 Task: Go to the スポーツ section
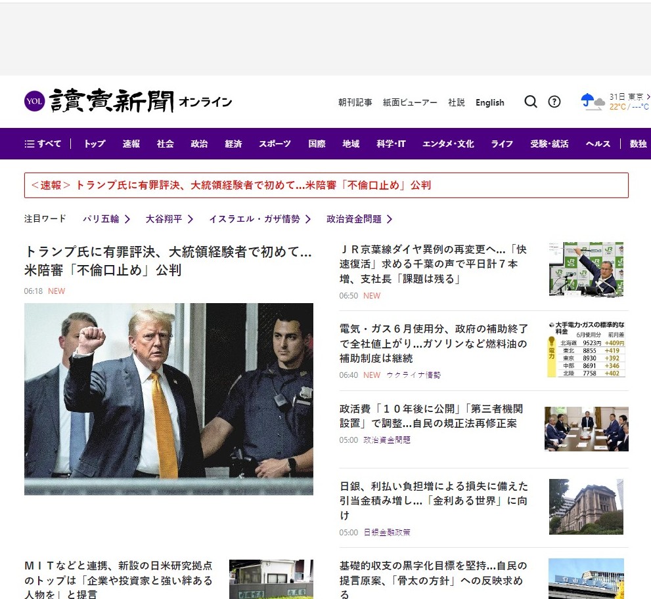coord(275,144)
